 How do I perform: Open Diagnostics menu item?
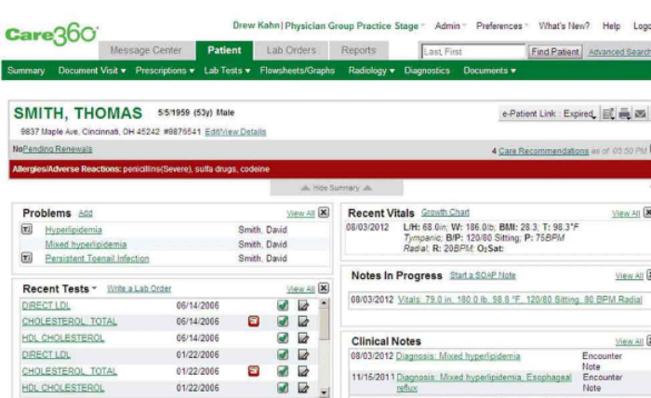coord(427,71)
